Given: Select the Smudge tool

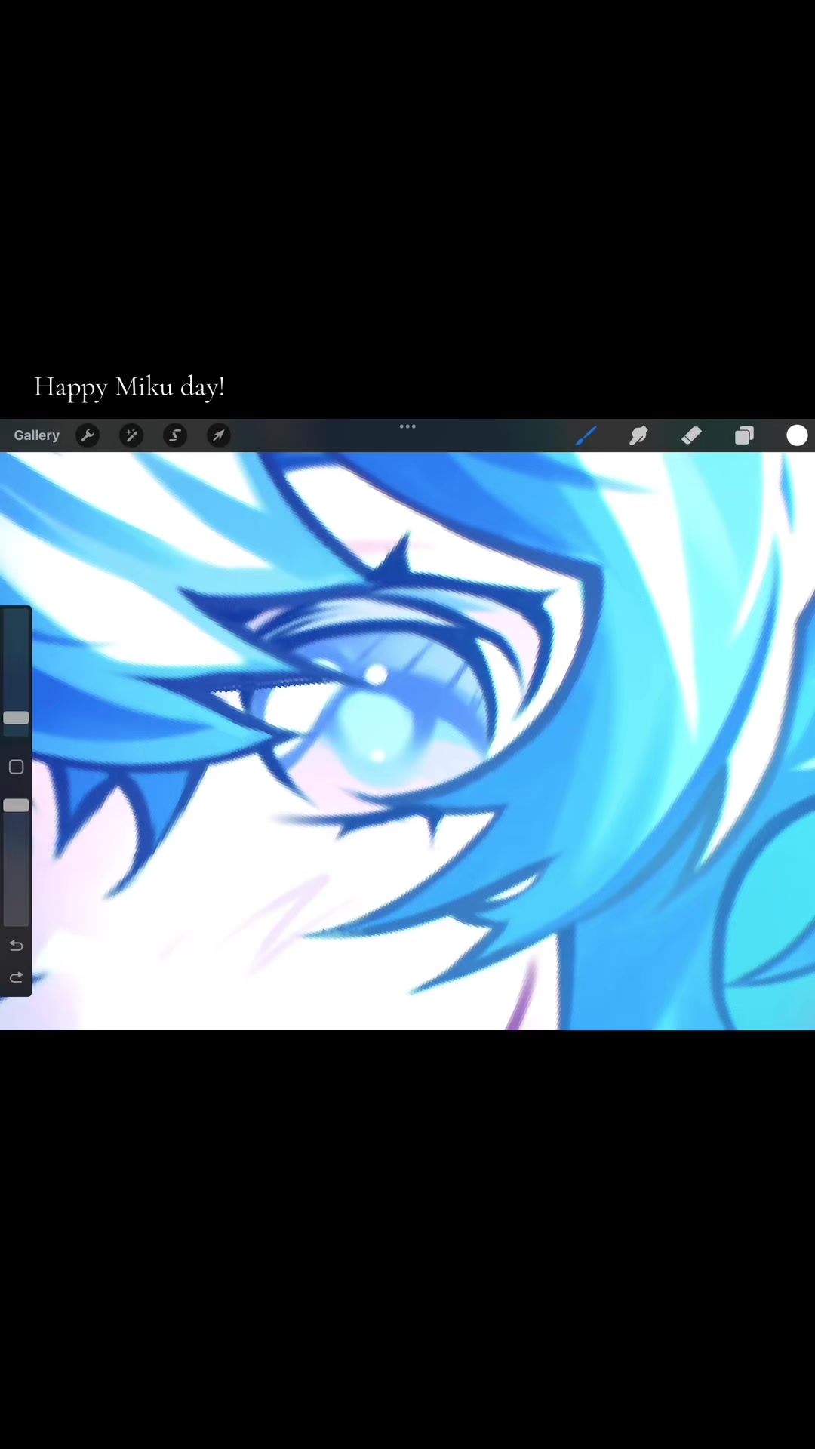Looking at the screenshot, I should [638, 435].
